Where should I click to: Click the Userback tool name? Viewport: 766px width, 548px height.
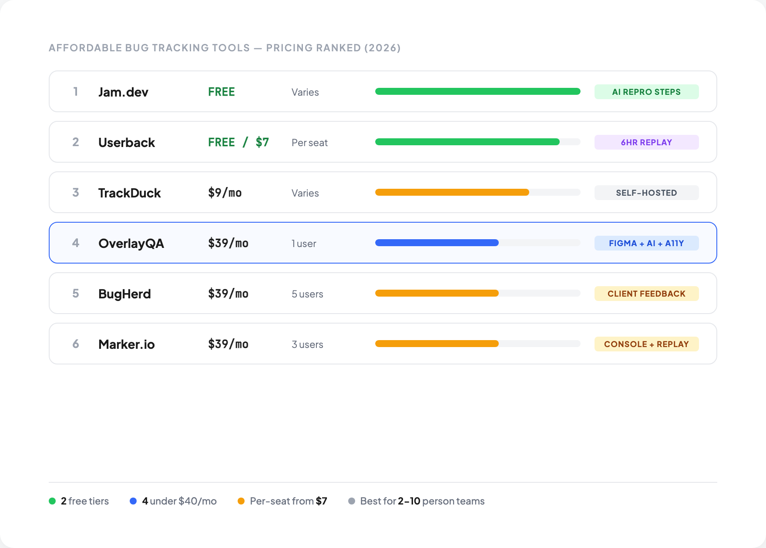tap(127, 142)
